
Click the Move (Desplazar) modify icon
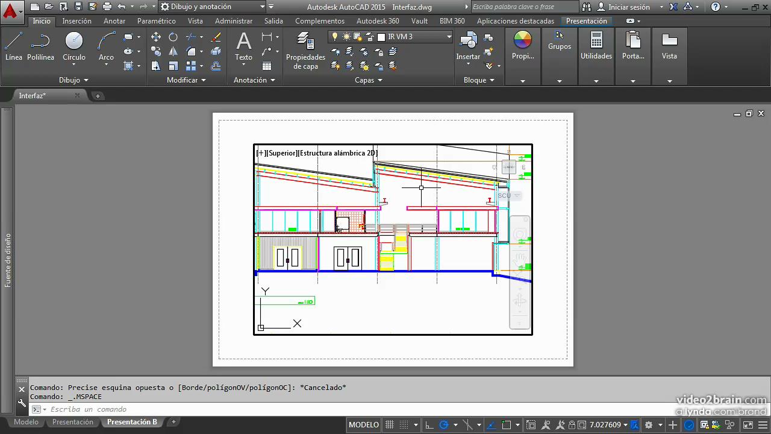click(156, 37)
